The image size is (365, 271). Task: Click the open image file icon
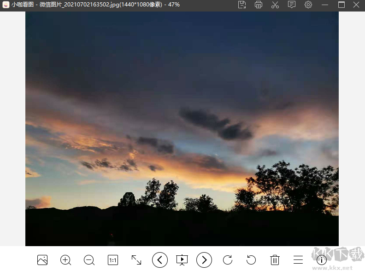pos(42,260)
